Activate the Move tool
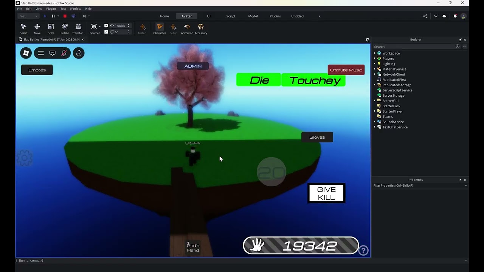 [x=37, y=29]
